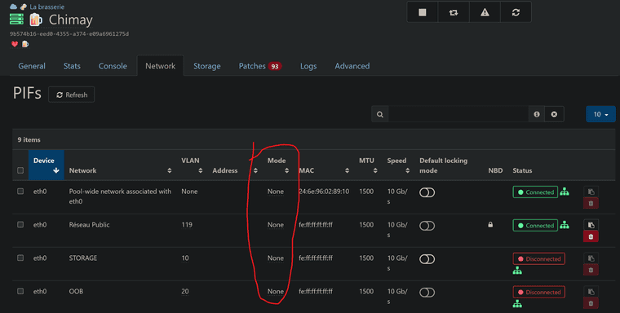Click the Chimay host name

click(x=70, y=20)
